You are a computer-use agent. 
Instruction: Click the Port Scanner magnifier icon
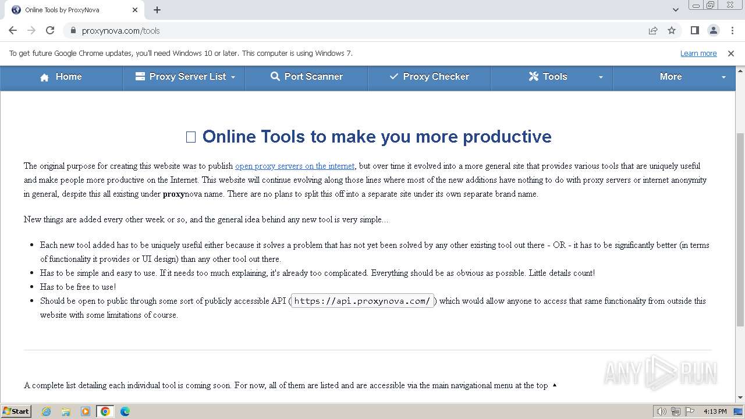(x=275, y=76)
